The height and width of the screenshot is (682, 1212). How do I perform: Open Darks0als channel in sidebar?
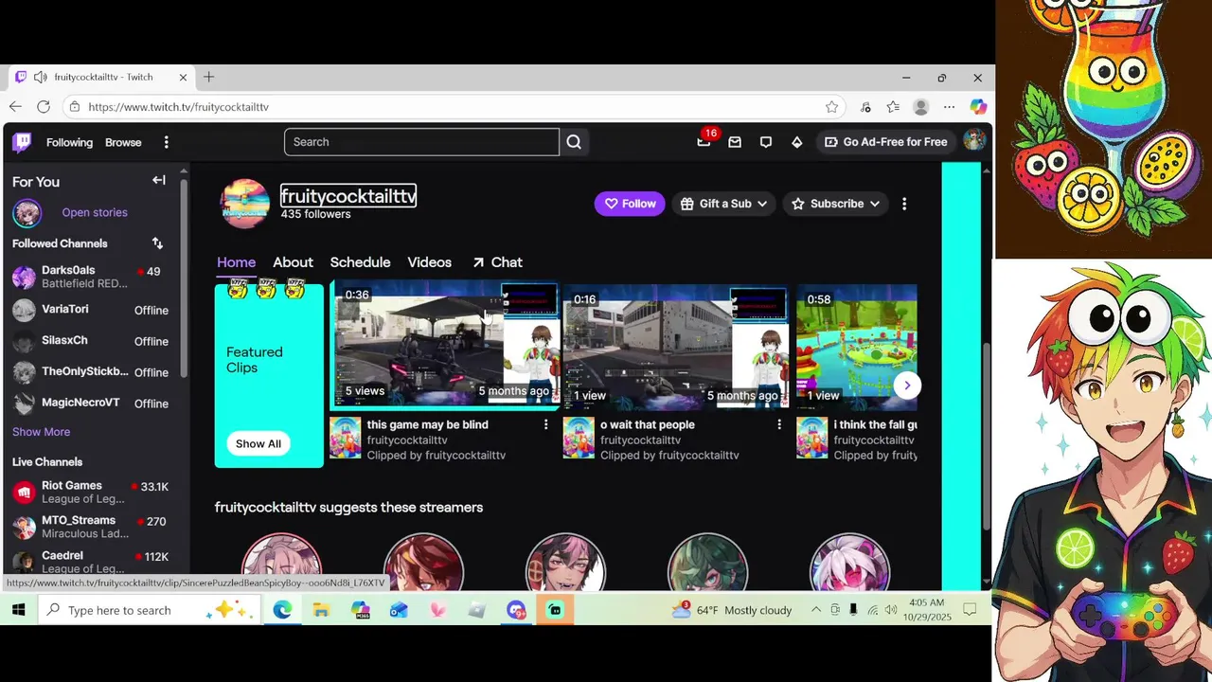[92, 277]
